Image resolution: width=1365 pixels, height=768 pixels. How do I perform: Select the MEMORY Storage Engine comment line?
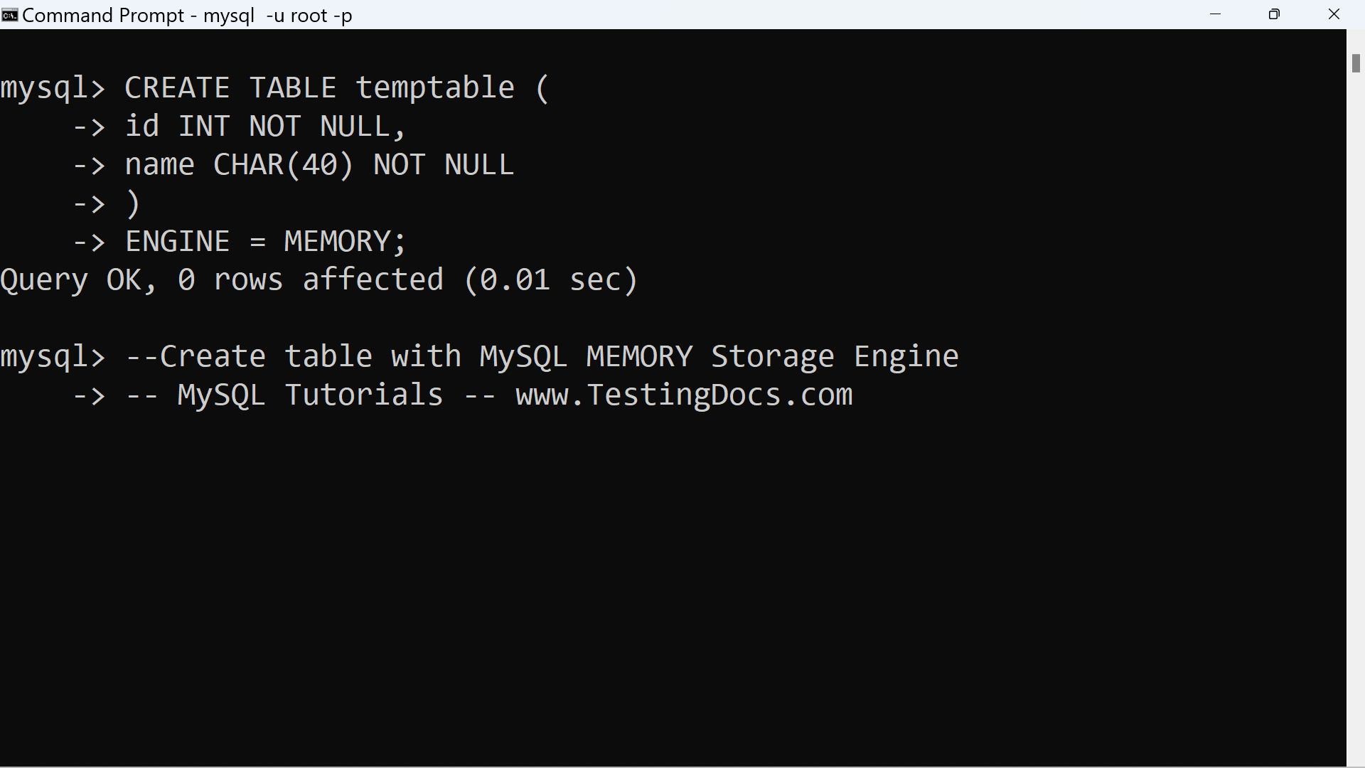point(540,356)
